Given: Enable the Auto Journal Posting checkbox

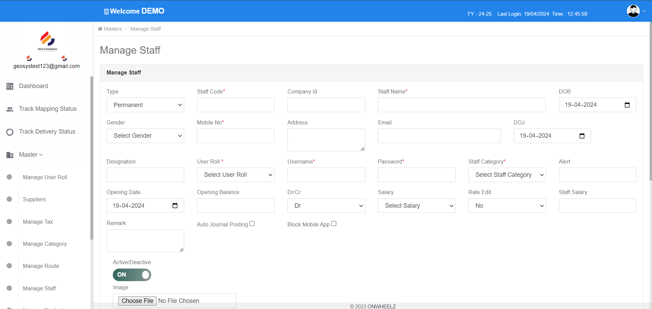Looking at the screenshot, I should coord(252,224).
